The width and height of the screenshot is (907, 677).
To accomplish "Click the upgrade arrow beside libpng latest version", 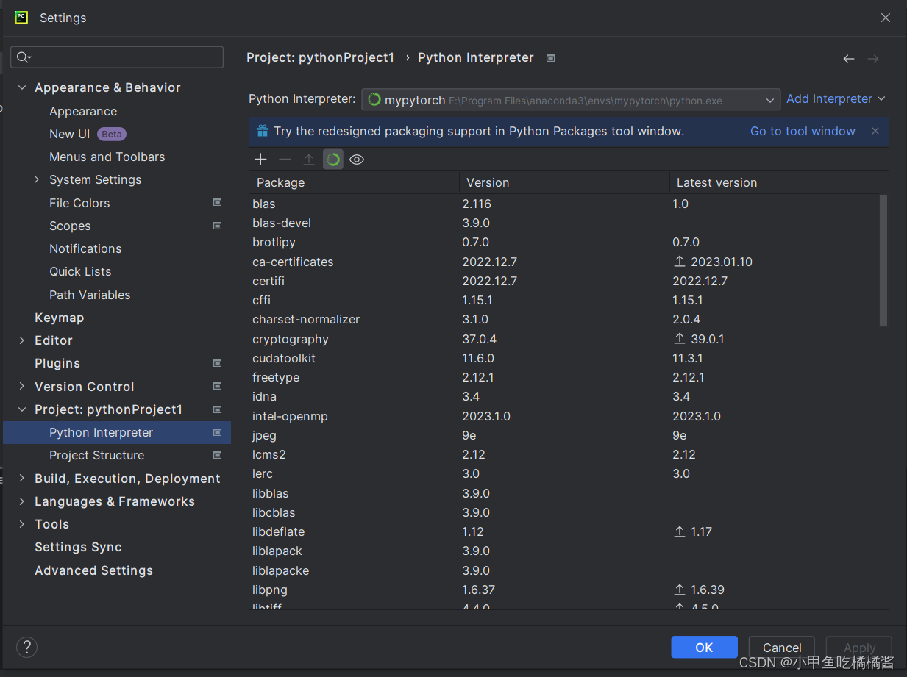I will [680, 590].
